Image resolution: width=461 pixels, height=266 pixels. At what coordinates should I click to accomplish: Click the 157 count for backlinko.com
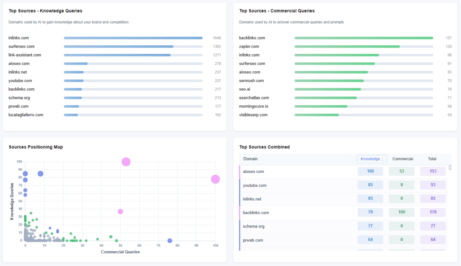[448, 38]
